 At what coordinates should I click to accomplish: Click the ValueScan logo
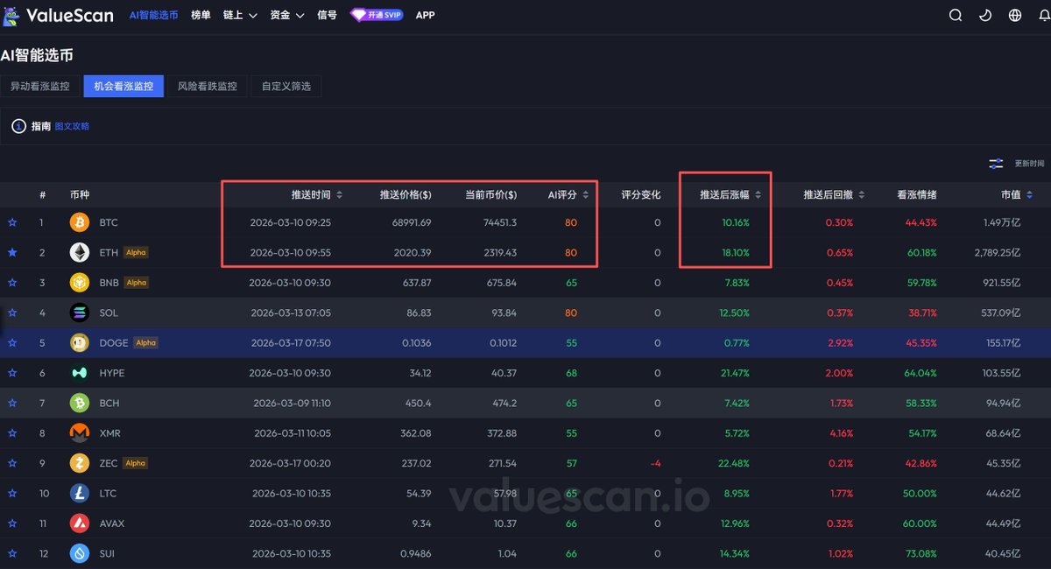(x=58, y=15)
